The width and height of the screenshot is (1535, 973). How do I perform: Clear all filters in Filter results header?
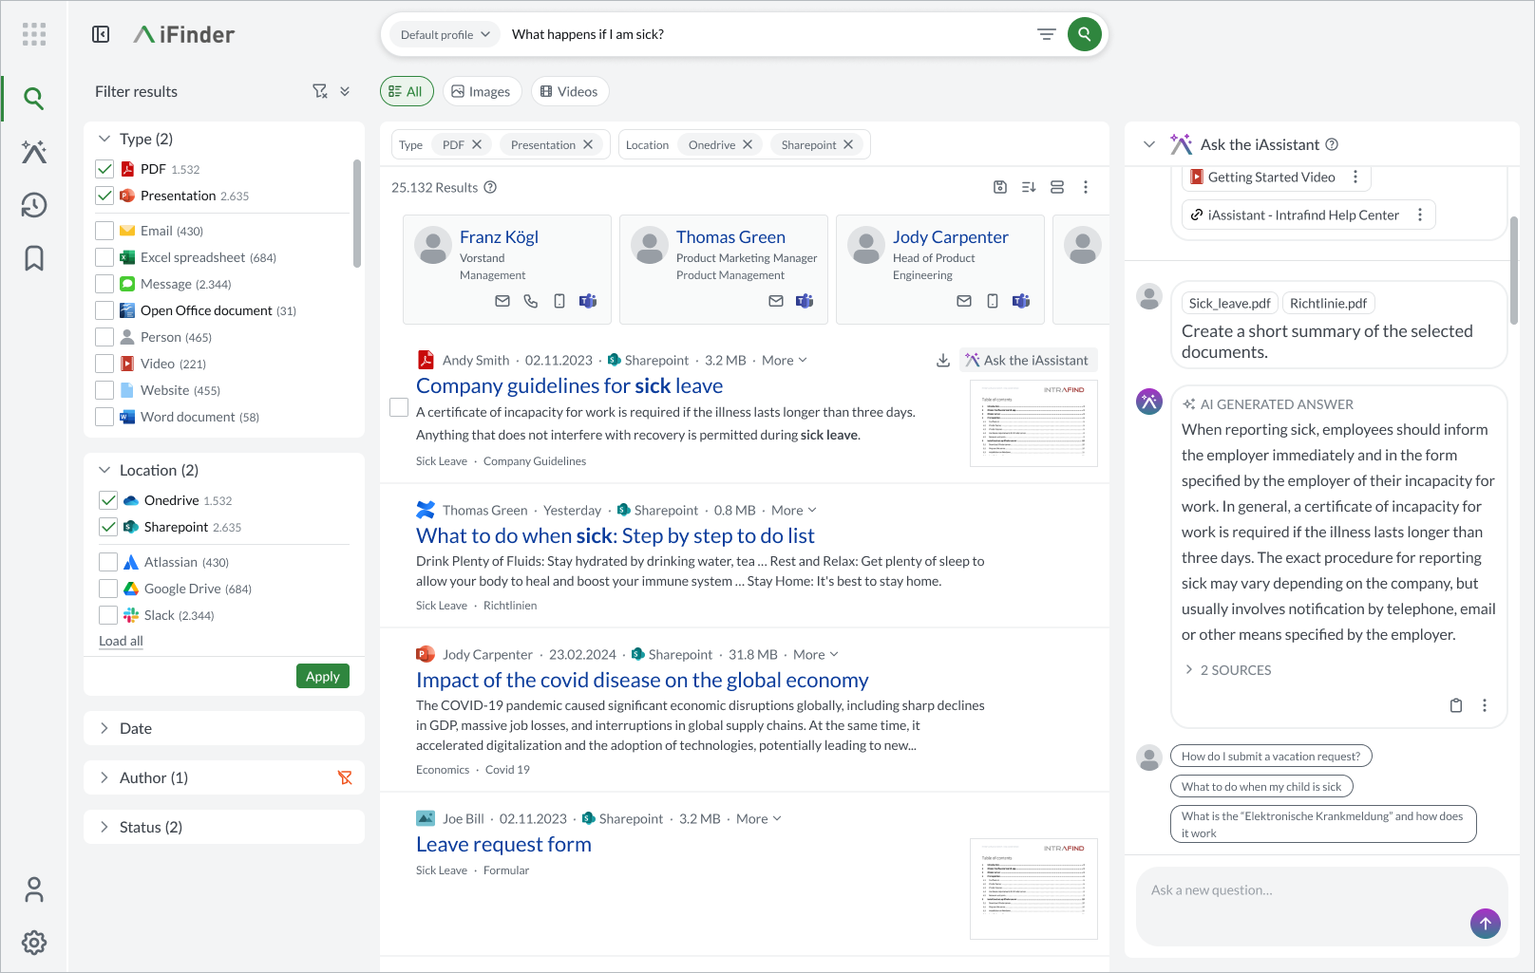tap(320, 91)
